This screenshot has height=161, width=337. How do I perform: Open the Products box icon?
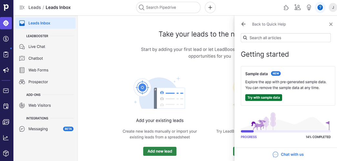[x=6, y=153]
